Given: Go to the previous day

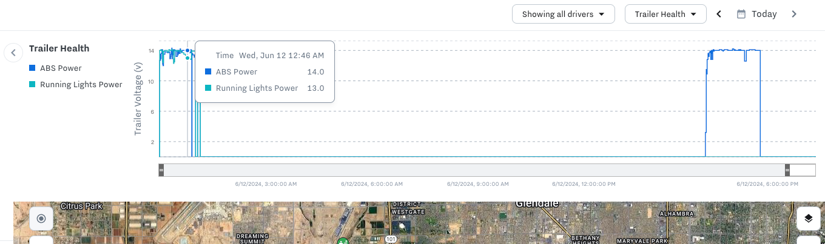Looking at the screenshot, I should click(x=719, y=14).
